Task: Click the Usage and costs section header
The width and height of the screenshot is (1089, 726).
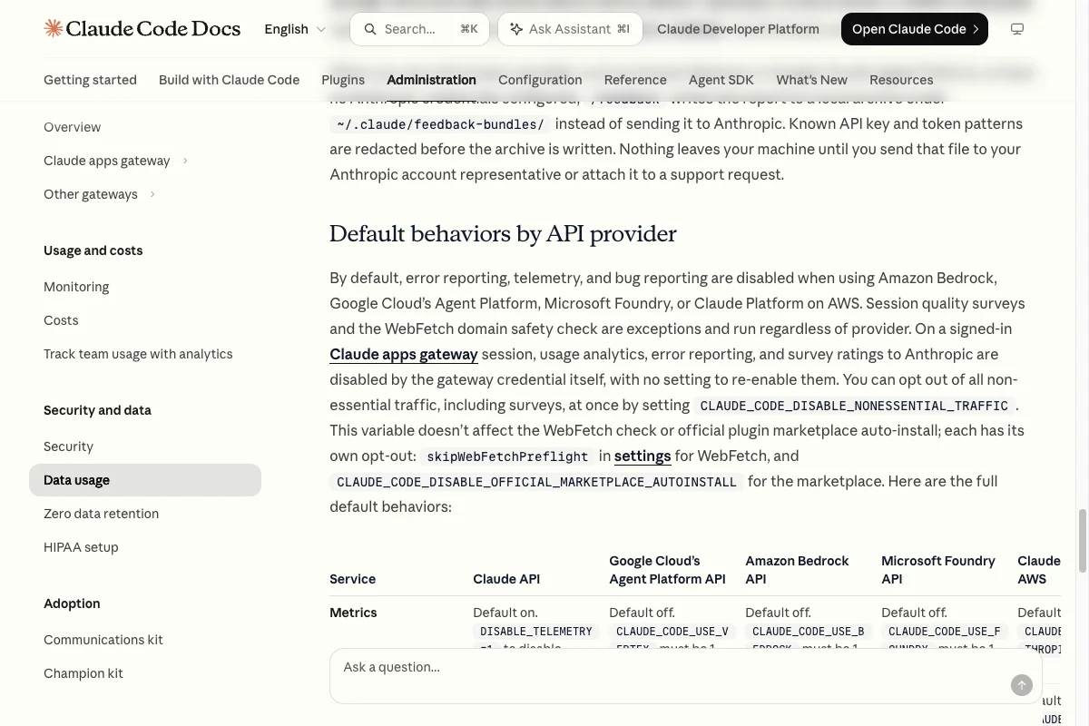Action: pyautogui.click(x=93, y=250)
